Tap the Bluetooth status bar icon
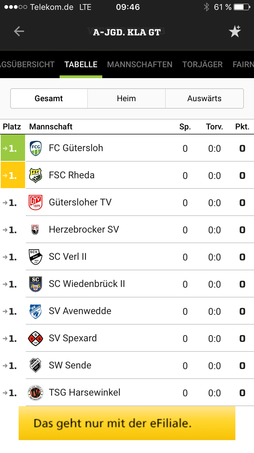The image size is (254, 453). [x=206, y=7]
